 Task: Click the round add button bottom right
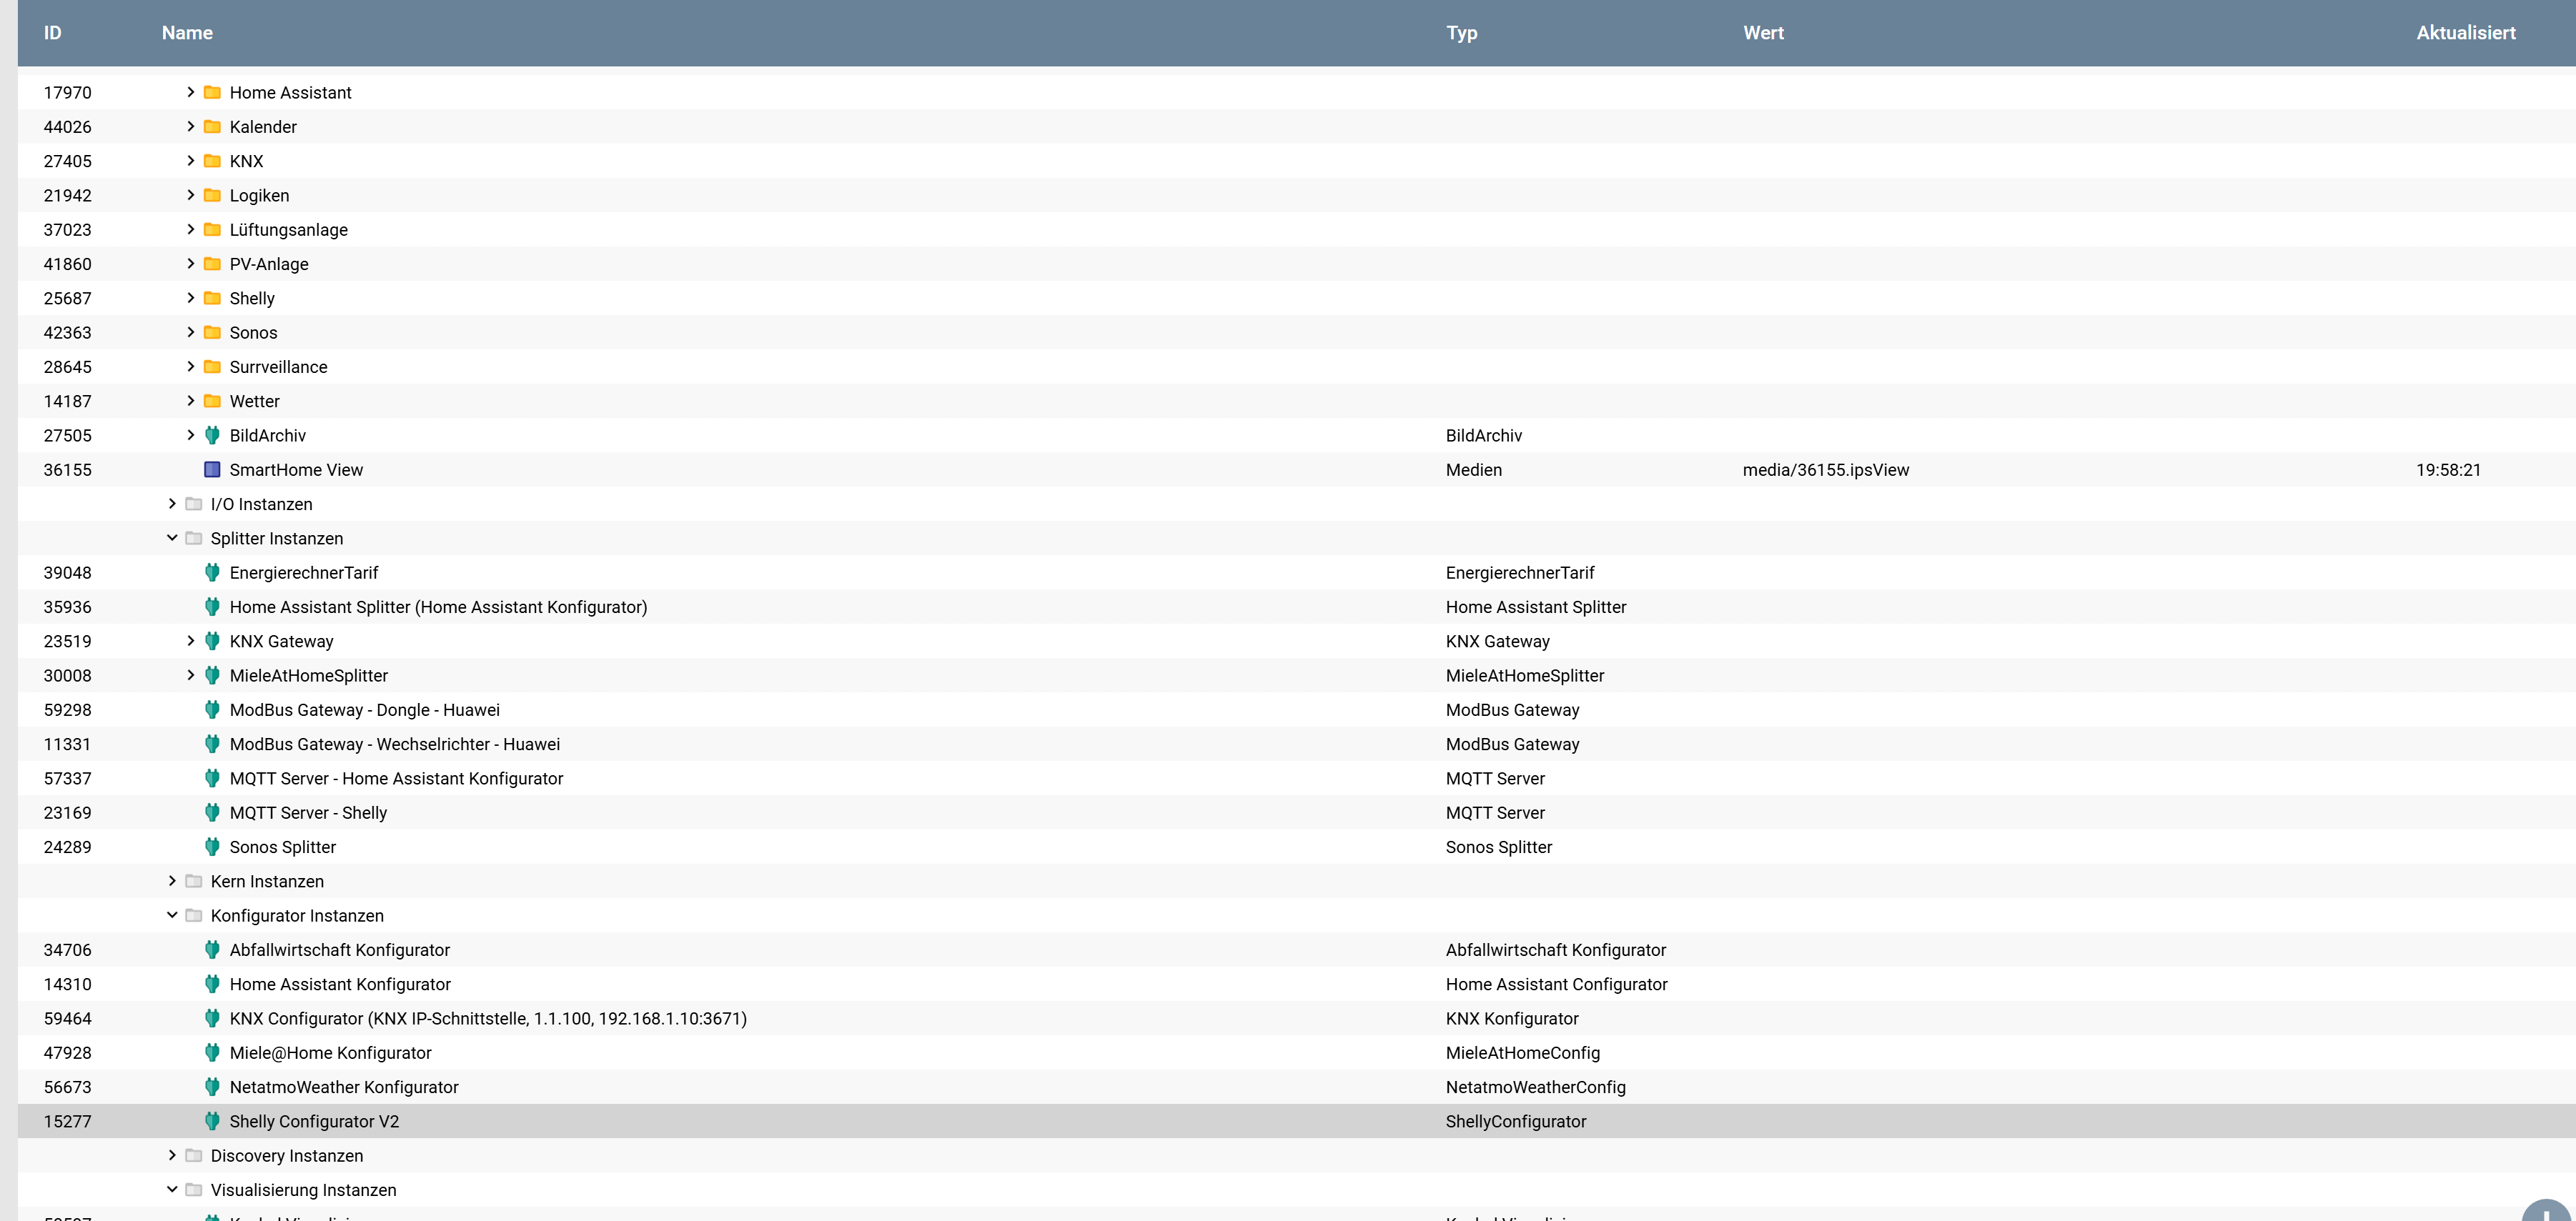2545,1211
